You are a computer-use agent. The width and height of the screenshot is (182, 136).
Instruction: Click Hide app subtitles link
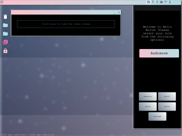click(x=42, y=135)
